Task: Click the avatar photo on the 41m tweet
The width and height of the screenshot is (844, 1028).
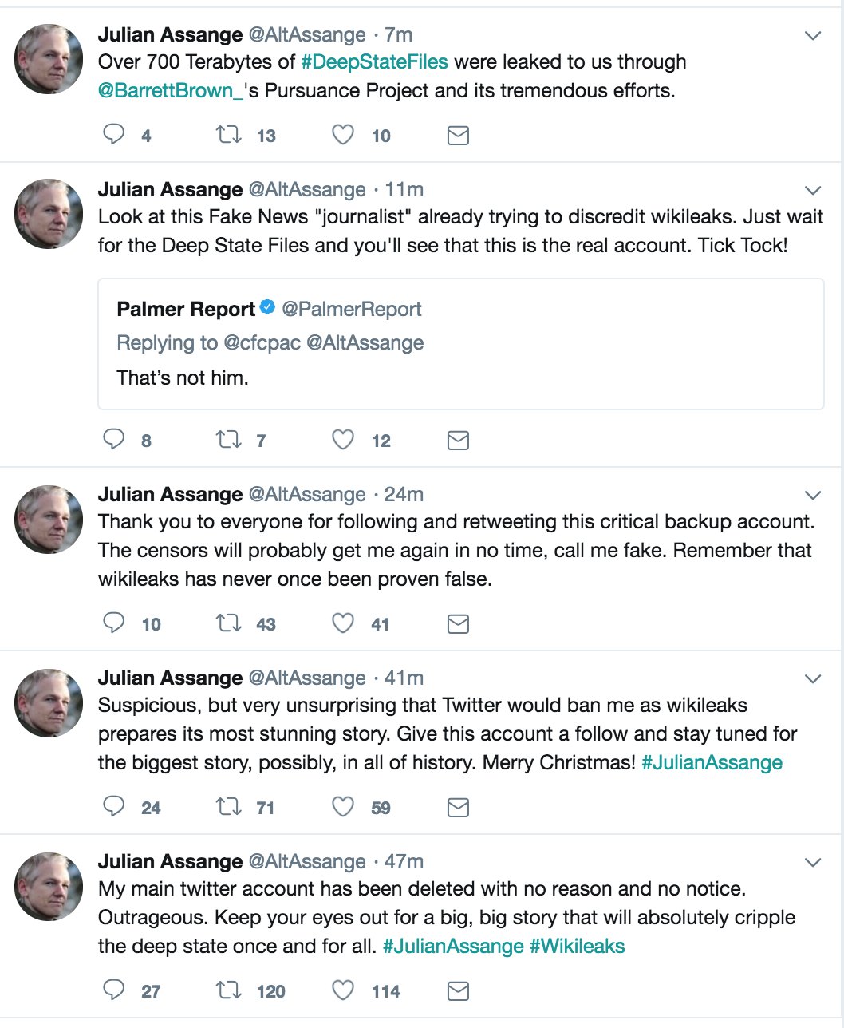Action: pyautogui.click(x=49, y=703)
